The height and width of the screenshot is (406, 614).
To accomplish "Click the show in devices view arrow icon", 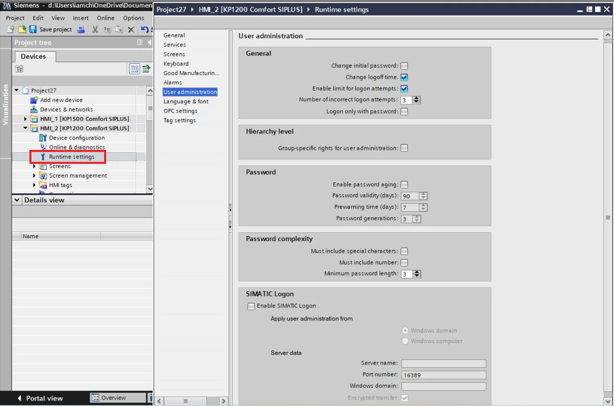I will pos(146,69).
